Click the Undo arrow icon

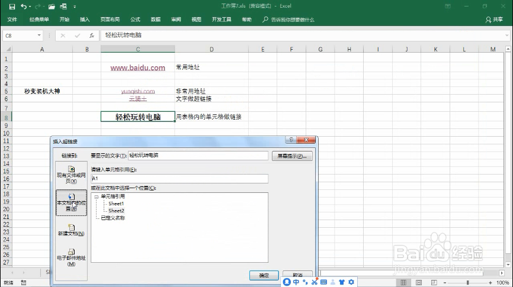[23, 6]
